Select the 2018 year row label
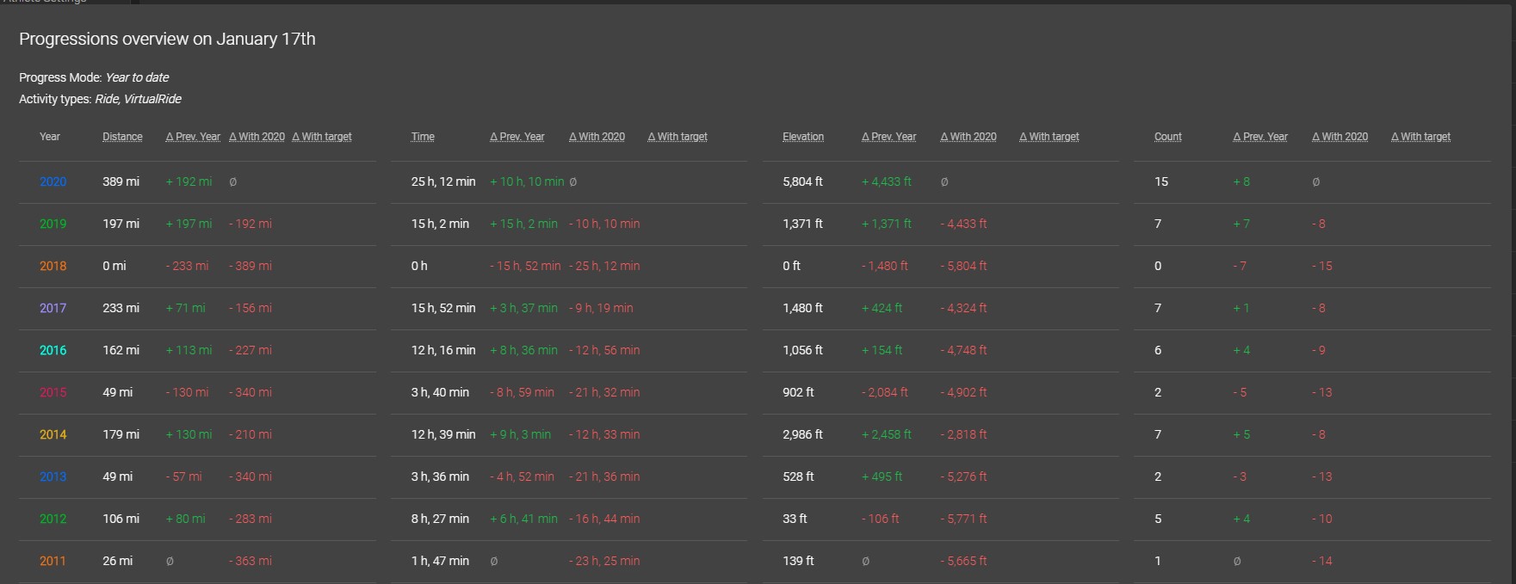 point(53,266)
